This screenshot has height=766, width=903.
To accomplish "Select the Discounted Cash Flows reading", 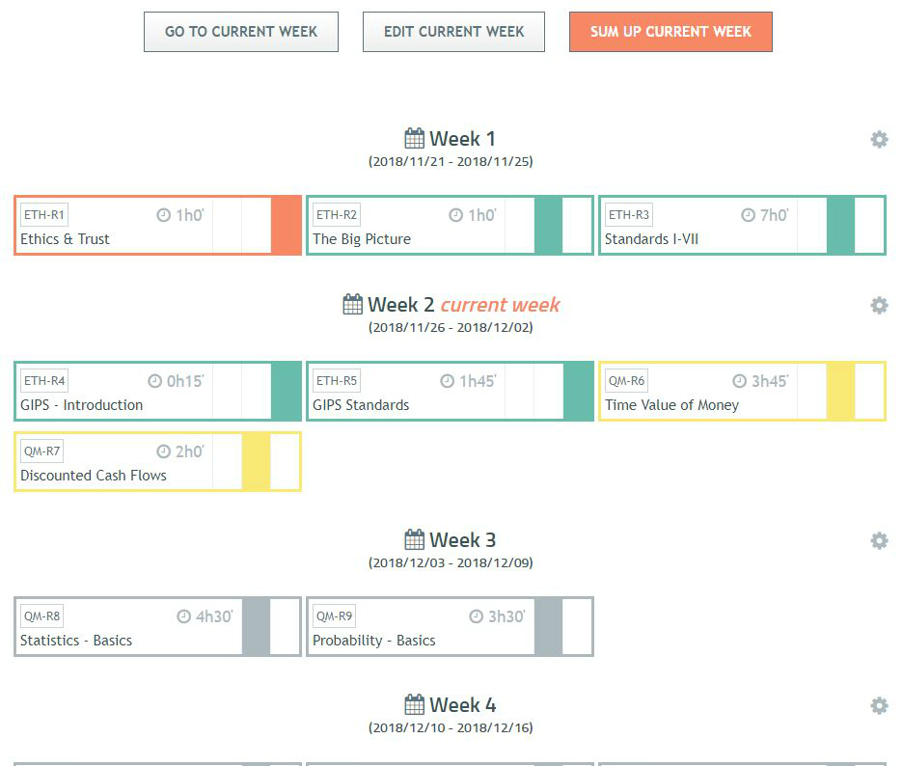I will pos(94,476).
